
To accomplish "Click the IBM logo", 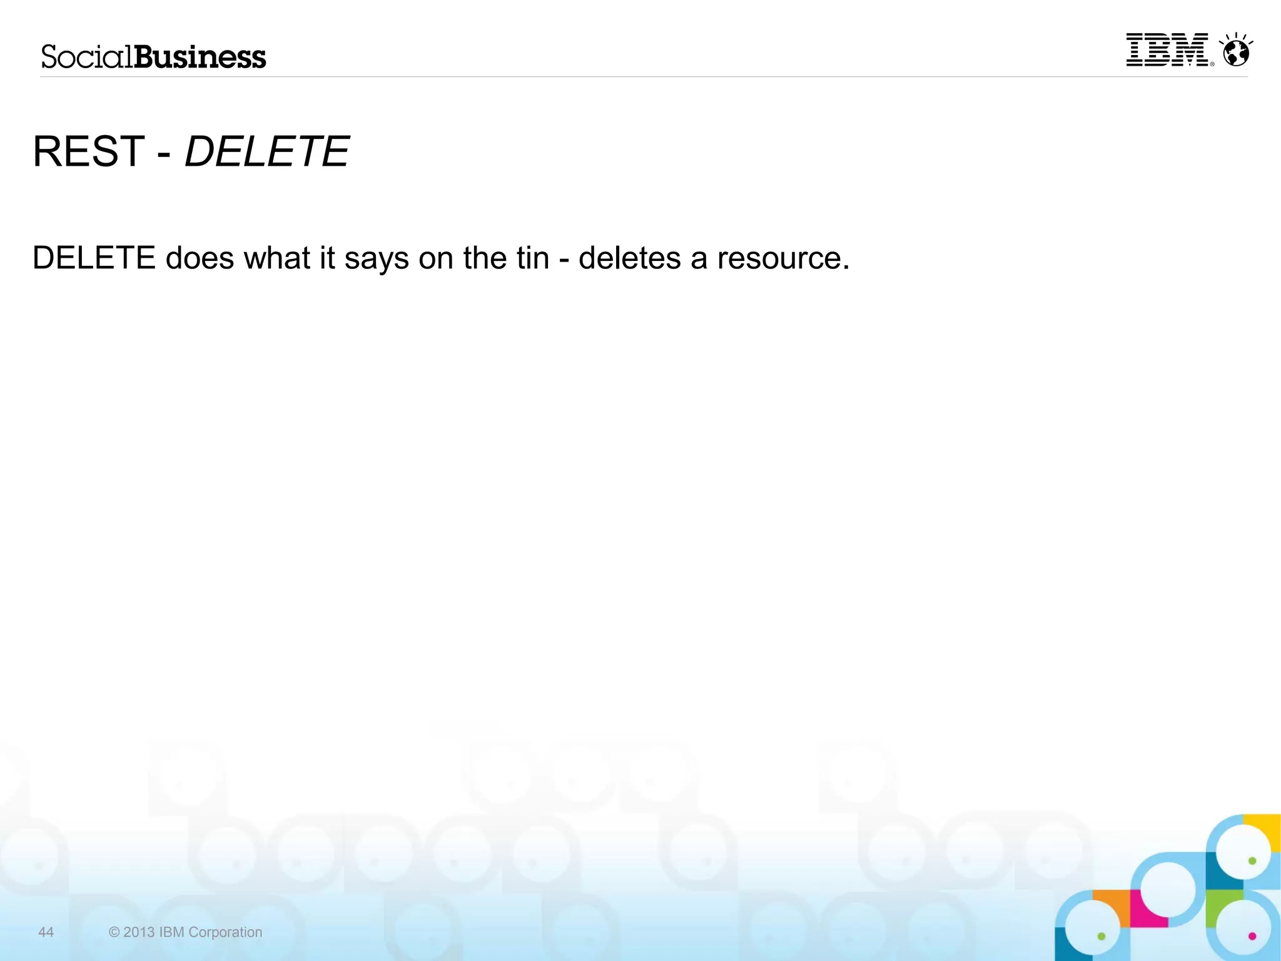I will 1170,50.
